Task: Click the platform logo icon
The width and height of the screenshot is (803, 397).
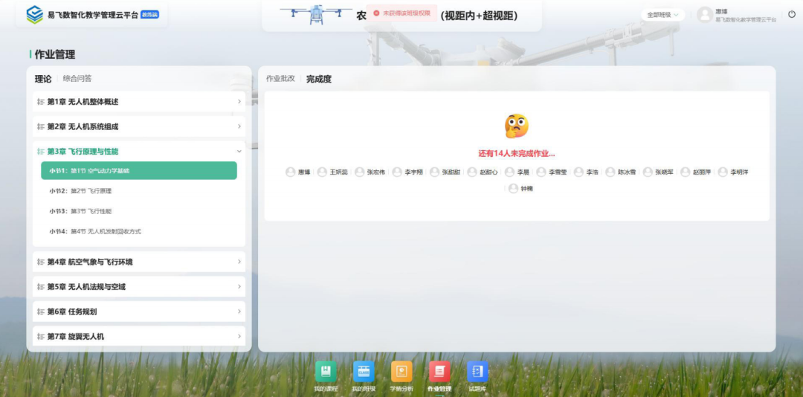Action: [x=34, y=15]
